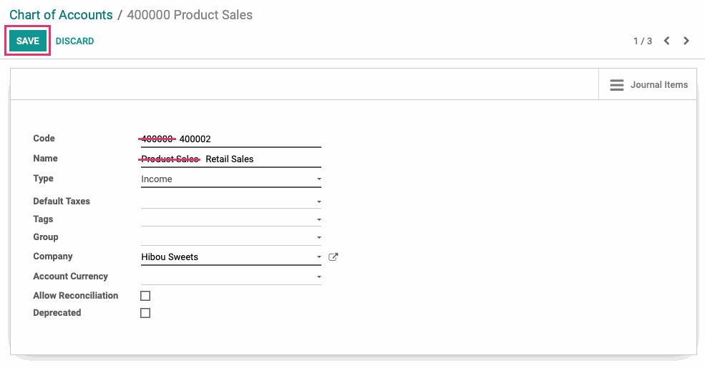
Task: Click the 1 / 3 pager counter
Action: click(x=643, y=41)
